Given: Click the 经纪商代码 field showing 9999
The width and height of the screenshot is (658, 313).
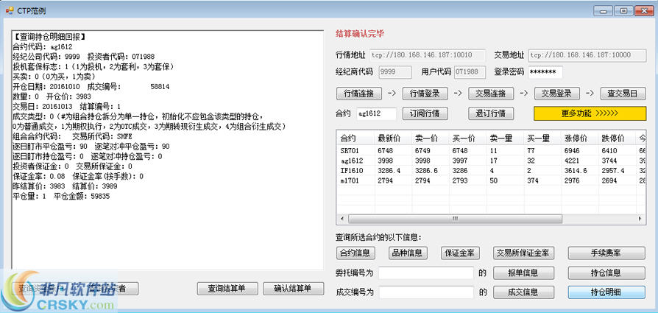Looking at the screenshot, I should (395, 72).
